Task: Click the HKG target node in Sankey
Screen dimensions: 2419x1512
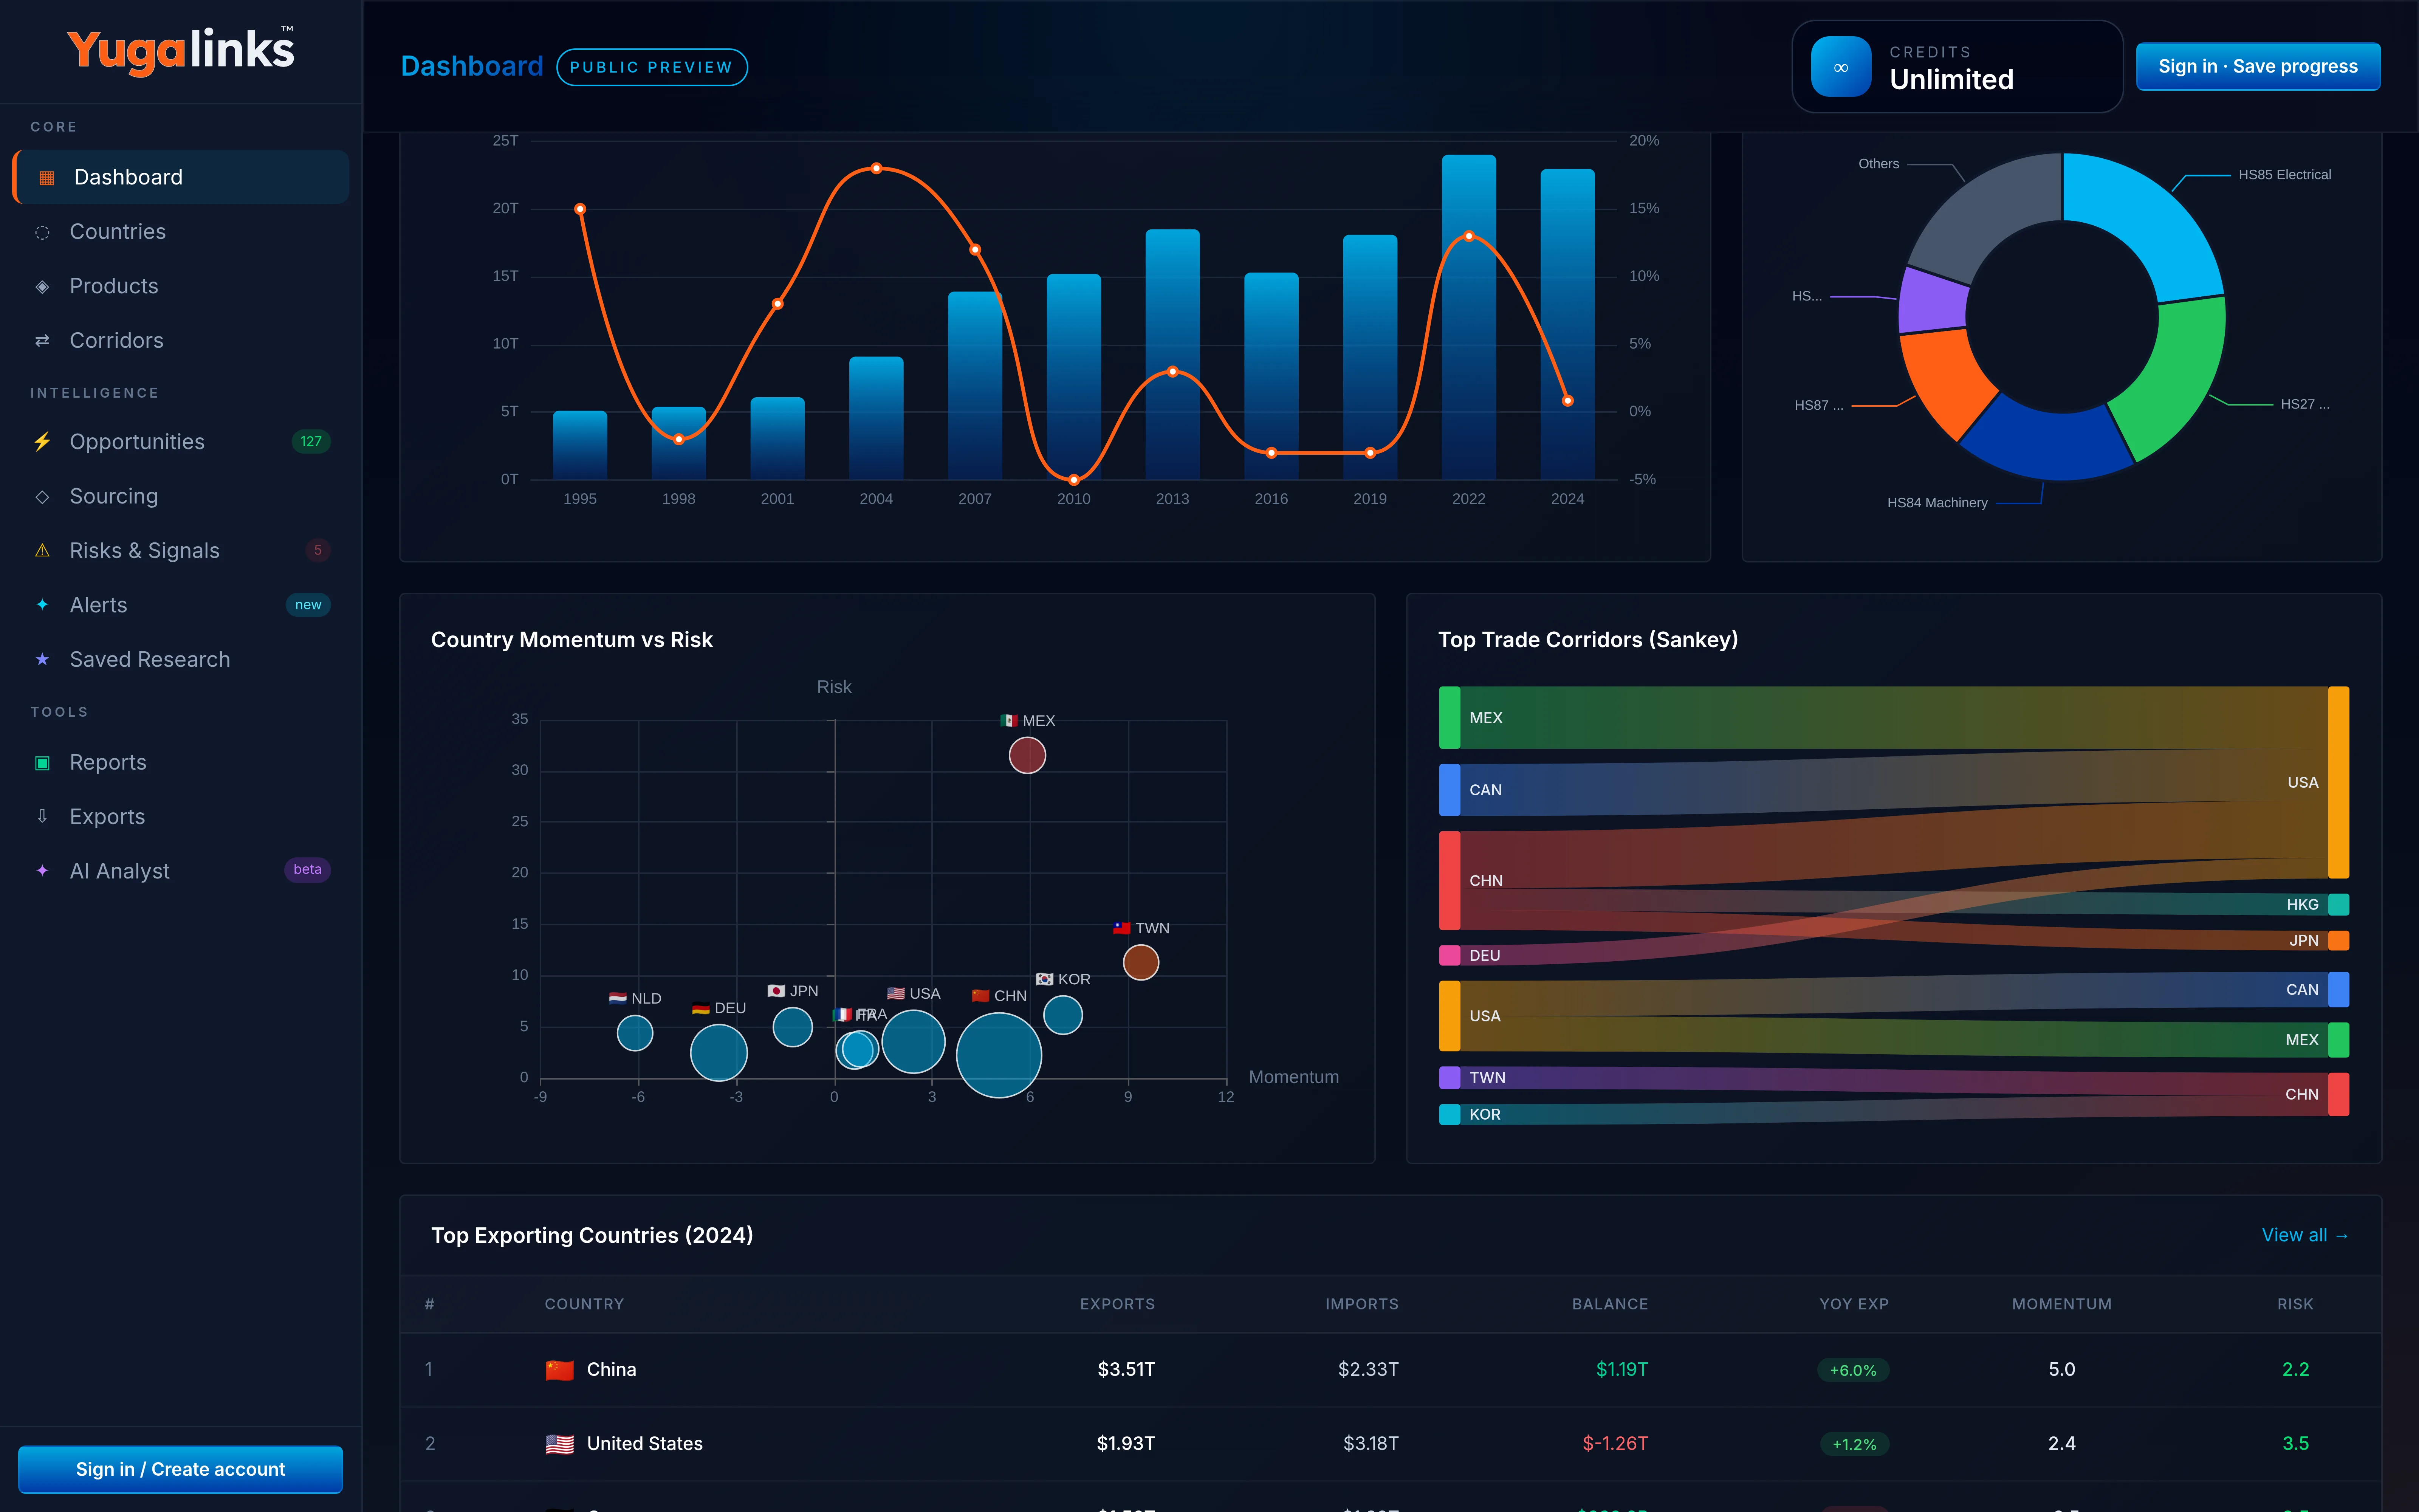Action: [2339, 905]
